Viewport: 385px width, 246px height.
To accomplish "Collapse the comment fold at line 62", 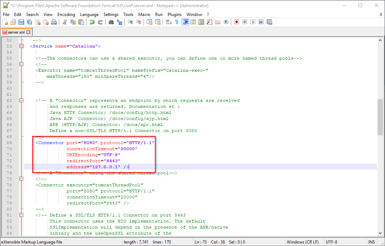I will pyautogui.click(x=22, y=100).
